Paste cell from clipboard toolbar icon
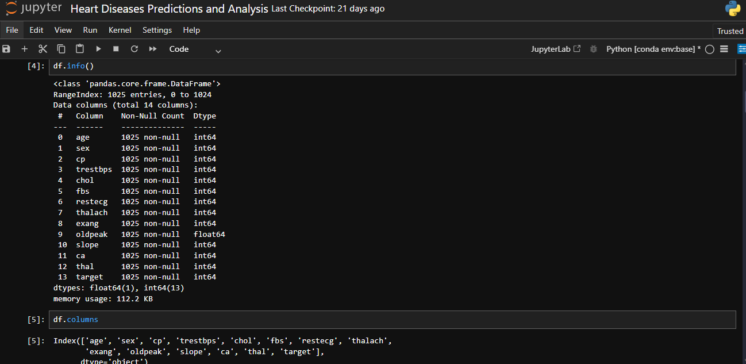The height and width of the screenshot is (364, 746). [79, 49]
